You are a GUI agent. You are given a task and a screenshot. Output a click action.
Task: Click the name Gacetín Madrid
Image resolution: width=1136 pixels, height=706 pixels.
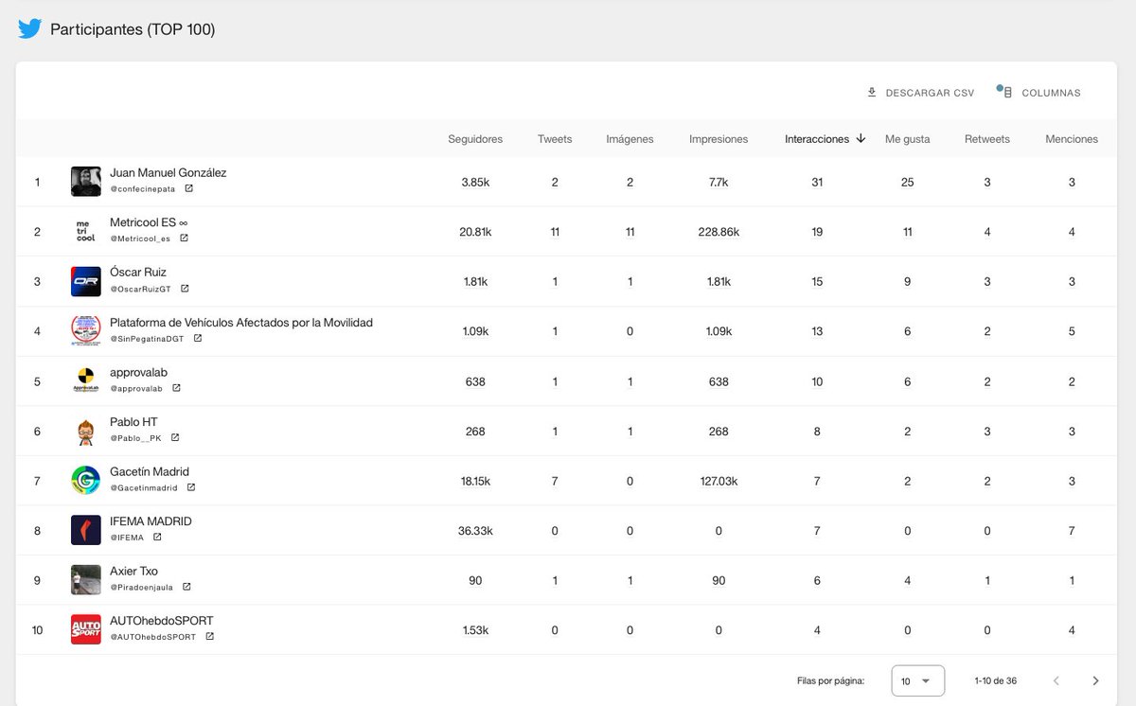pos(150,471)
